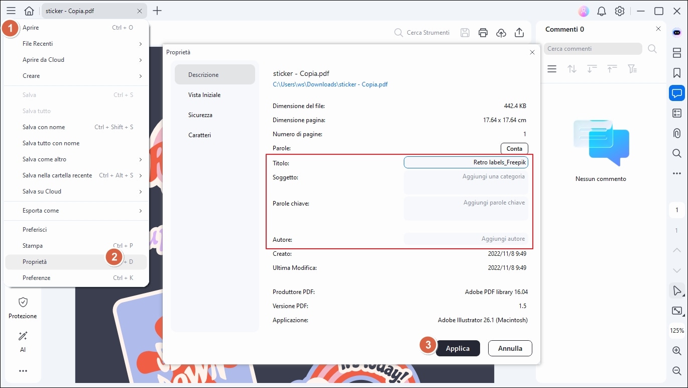Screen dimensions: 688x388
Task: Expand Aprire da Cloud submenu
Action: click(76, 60)
